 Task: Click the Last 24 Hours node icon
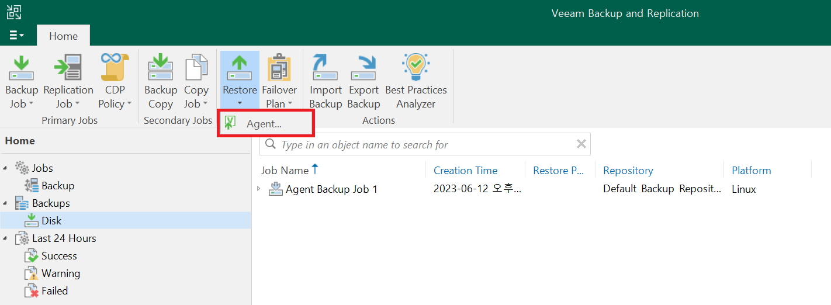pyautogui.click(x=22, y=238)
